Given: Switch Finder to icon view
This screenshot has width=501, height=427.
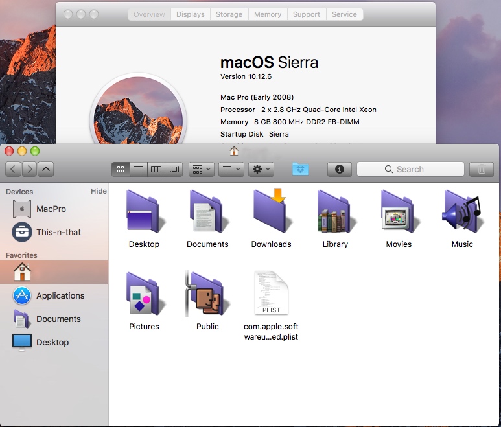Looking at the screenshot, I should [x=121, y=169].
